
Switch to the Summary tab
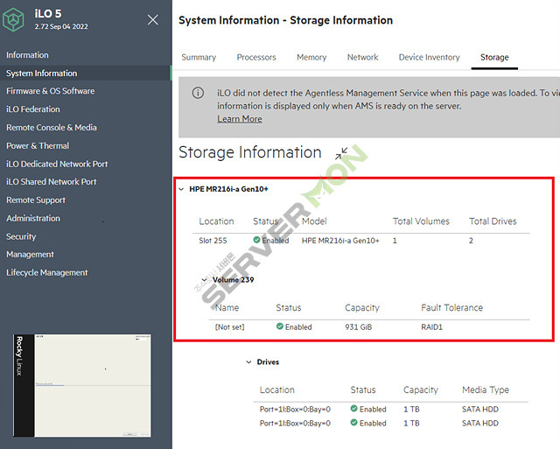click(199, 57)
